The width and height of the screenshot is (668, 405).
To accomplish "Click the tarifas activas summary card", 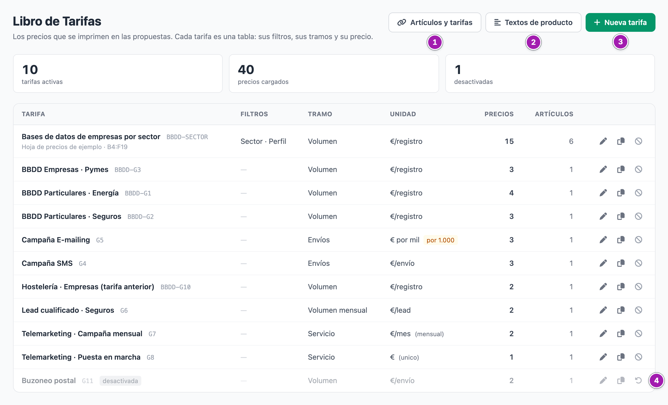I will 118,74.
